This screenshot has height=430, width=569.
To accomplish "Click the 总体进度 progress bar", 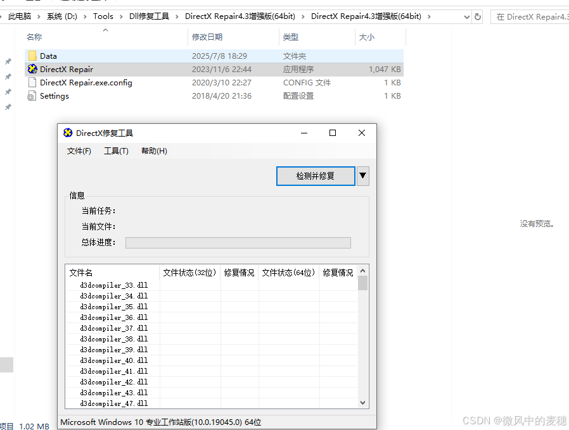I will (x=238, y=243).
